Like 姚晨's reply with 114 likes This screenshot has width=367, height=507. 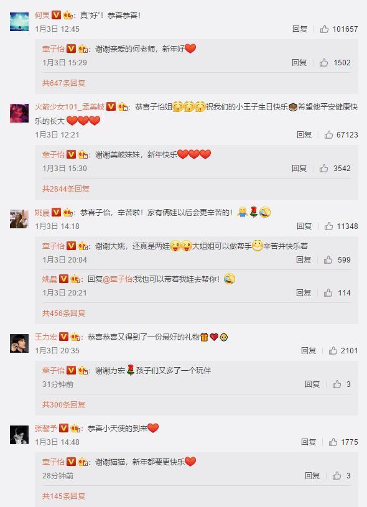pos(328,293)
